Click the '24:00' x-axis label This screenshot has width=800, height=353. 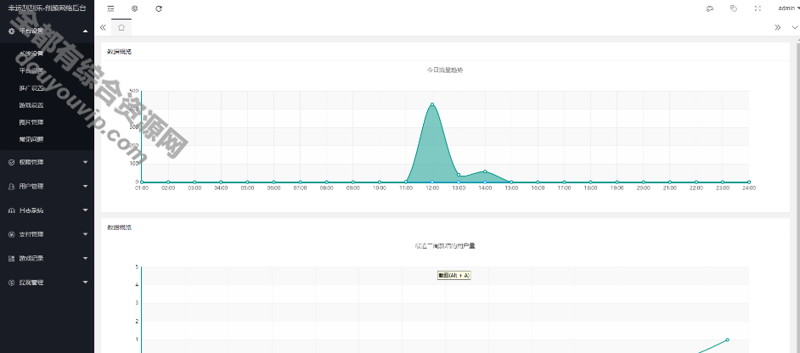[749, 188]
